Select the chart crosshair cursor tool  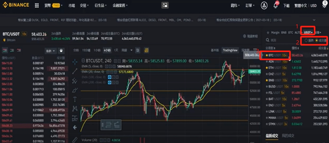tap(75, 62)
